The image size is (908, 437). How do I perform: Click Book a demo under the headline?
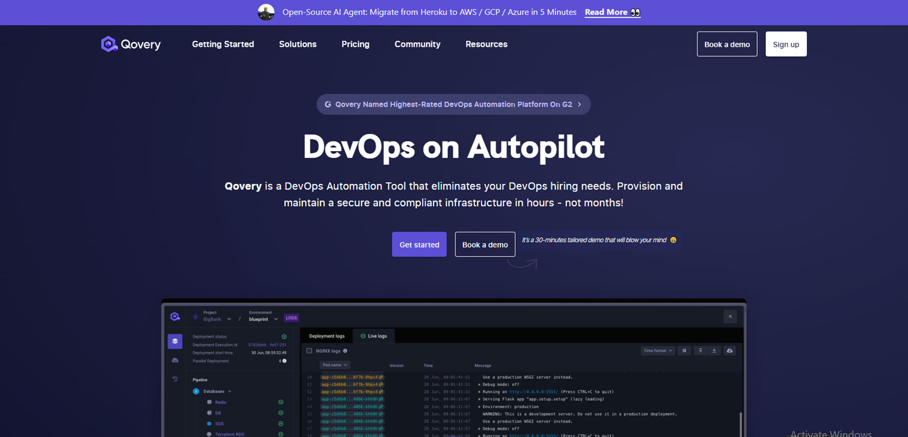(x=485, y=244)
